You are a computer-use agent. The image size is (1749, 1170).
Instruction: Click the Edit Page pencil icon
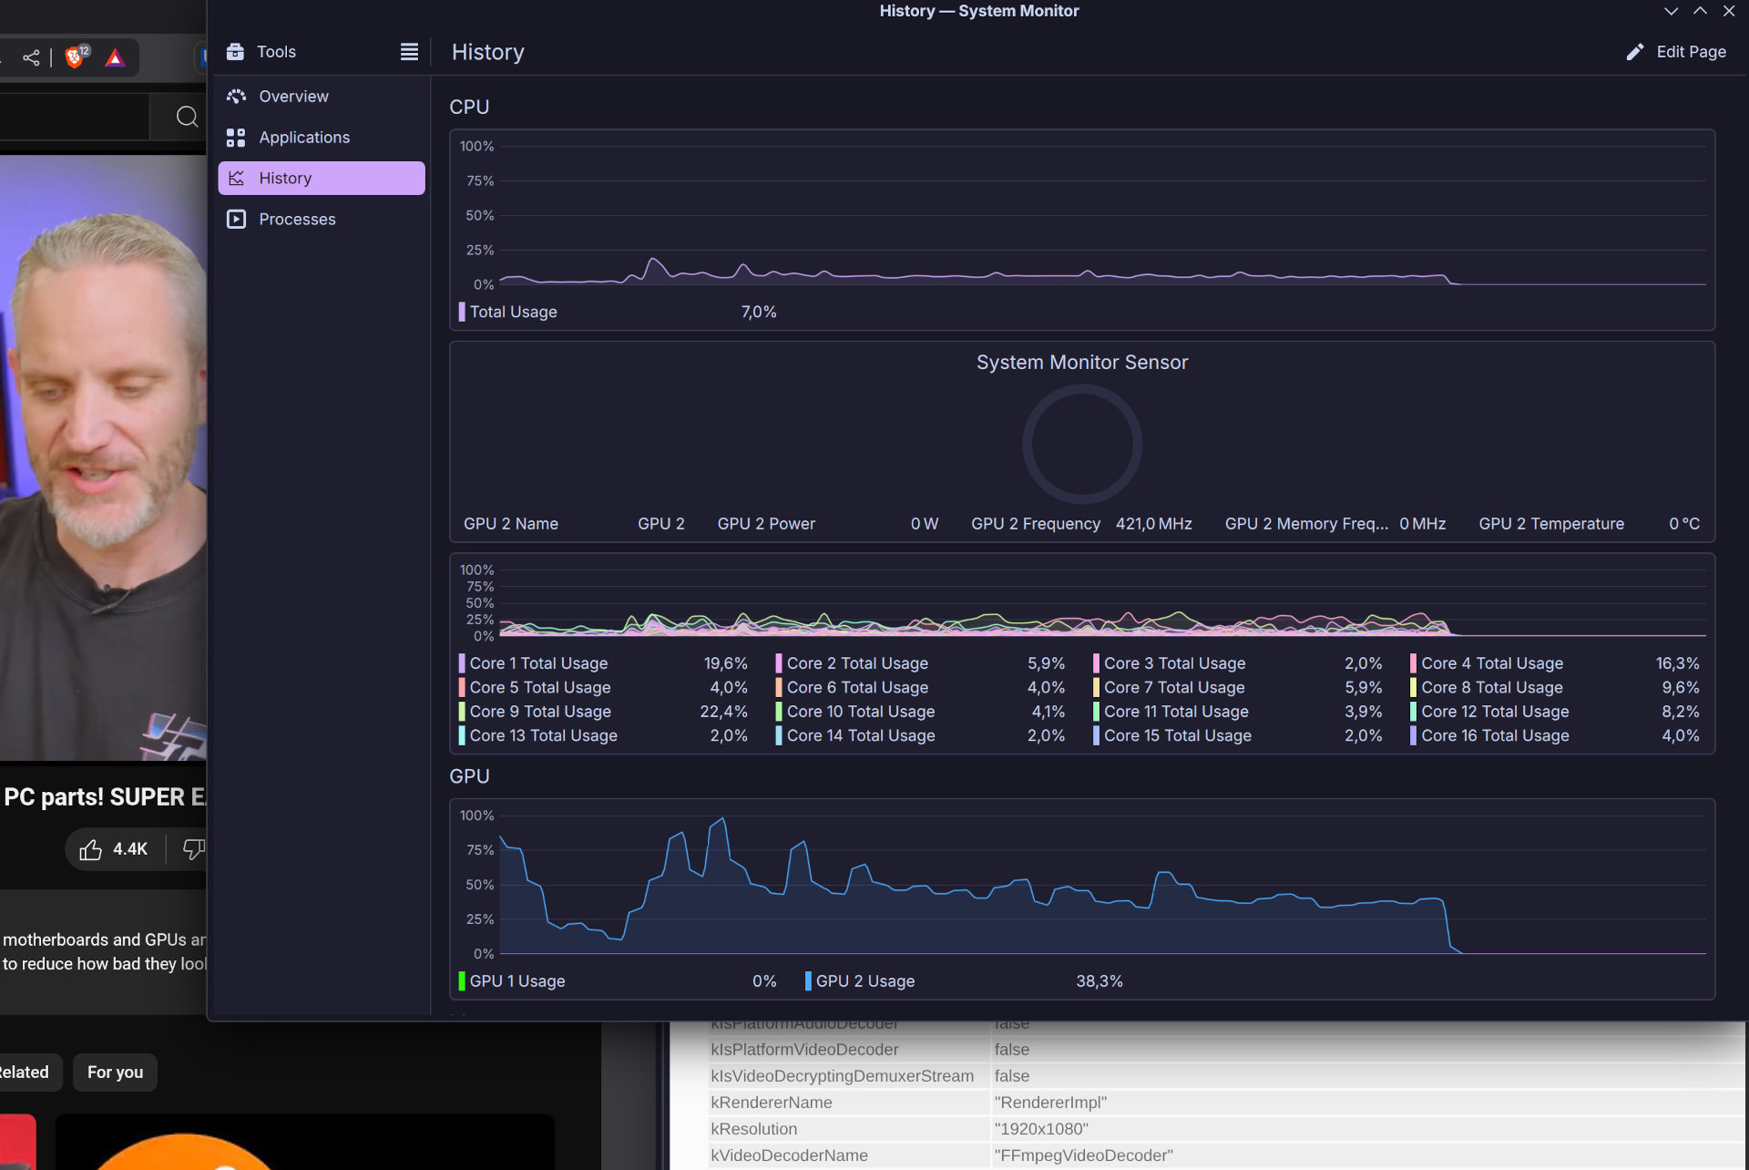(1635, 52)
